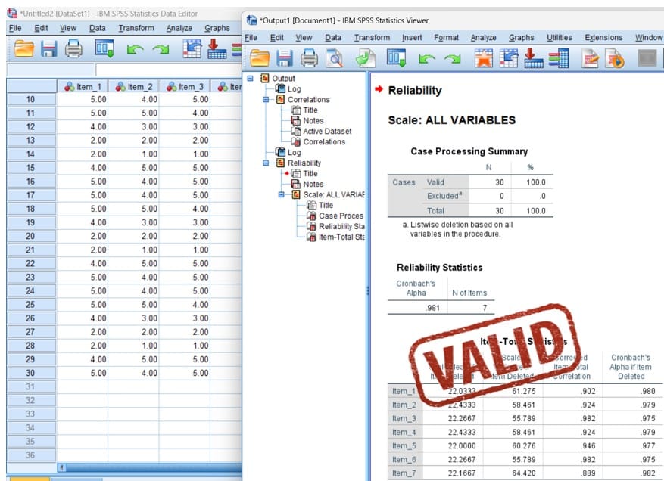Select row 20 header in Data Editor
Screen dimensions: 664x481
(31, 236)
